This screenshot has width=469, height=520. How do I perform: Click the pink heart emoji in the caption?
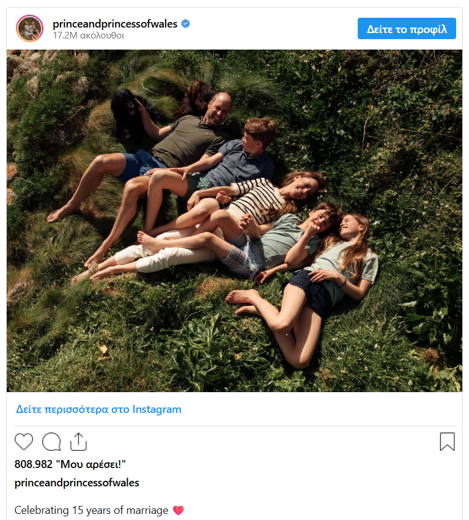[x=179, y=510]
